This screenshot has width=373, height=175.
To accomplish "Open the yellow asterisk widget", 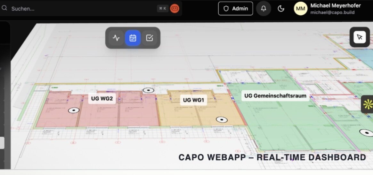I will pyautogui.click(x=368, y=104).
